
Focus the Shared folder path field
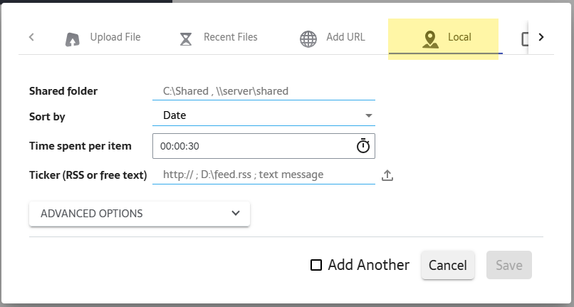click(x=263, y=91)
